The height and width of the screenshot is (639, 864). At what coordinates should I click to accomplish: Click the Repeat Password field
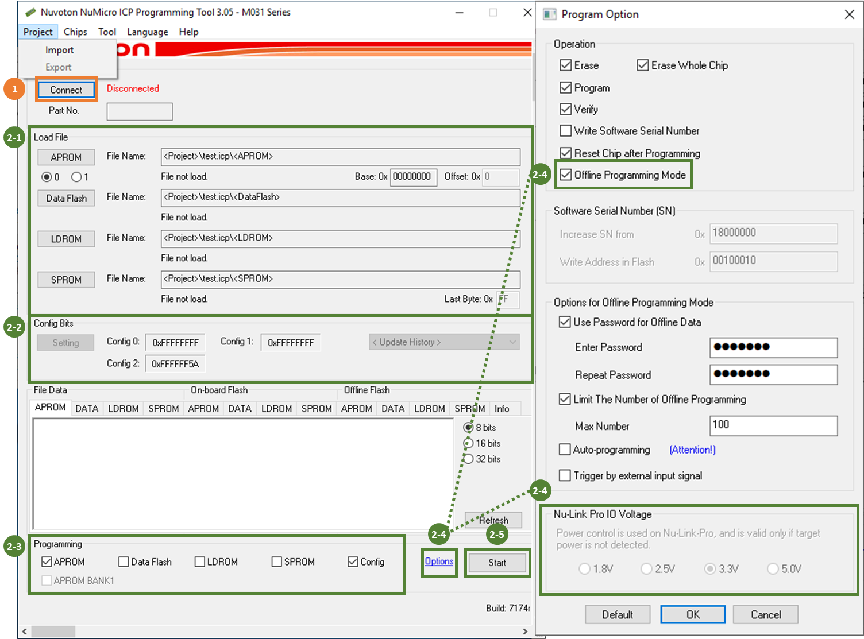coord(773,375)
